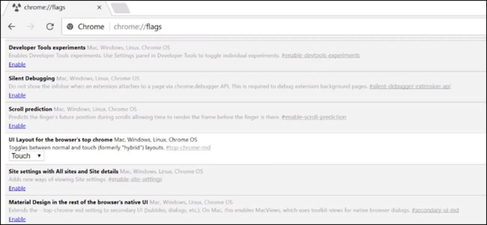Image resolution: width=487 pixels, height=225 pixels.
Task: Click the address bar to edit the URL
Action: click(x=138, y=26)
